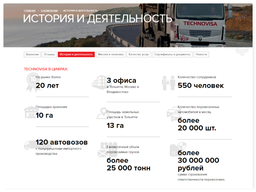
Task: Switch to the Отзывы tab
Action: [49, 54]
